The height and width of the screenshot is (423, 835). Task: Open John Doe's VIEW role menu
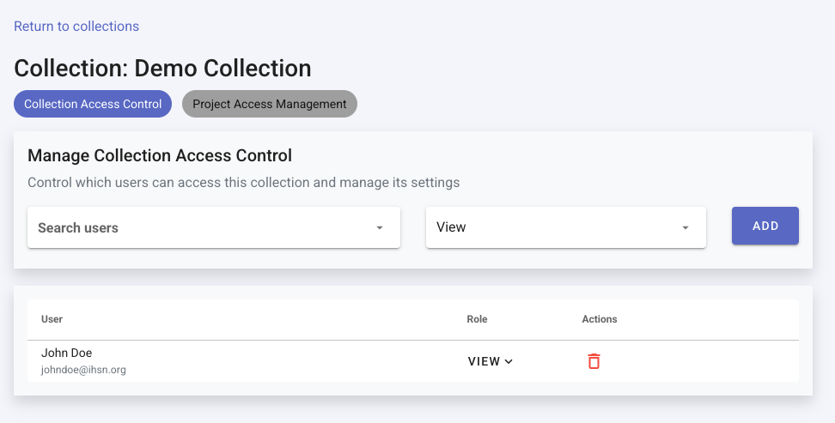point(490,361)
